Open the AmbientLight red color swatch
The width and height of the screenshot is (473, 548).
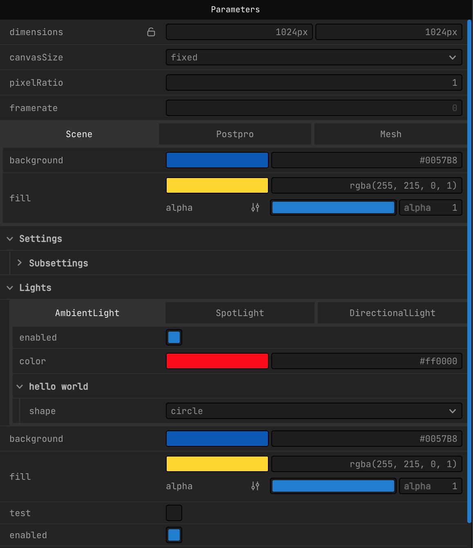pyautogui.click(x=217, y=361)
